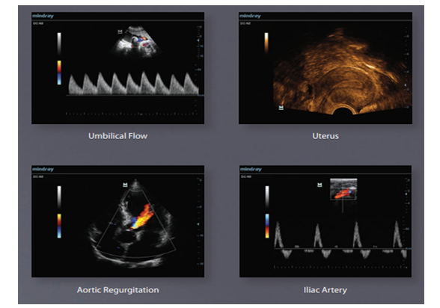Click the color Doppler scale bar in the Umbilical Flow image

pos(59,73)
